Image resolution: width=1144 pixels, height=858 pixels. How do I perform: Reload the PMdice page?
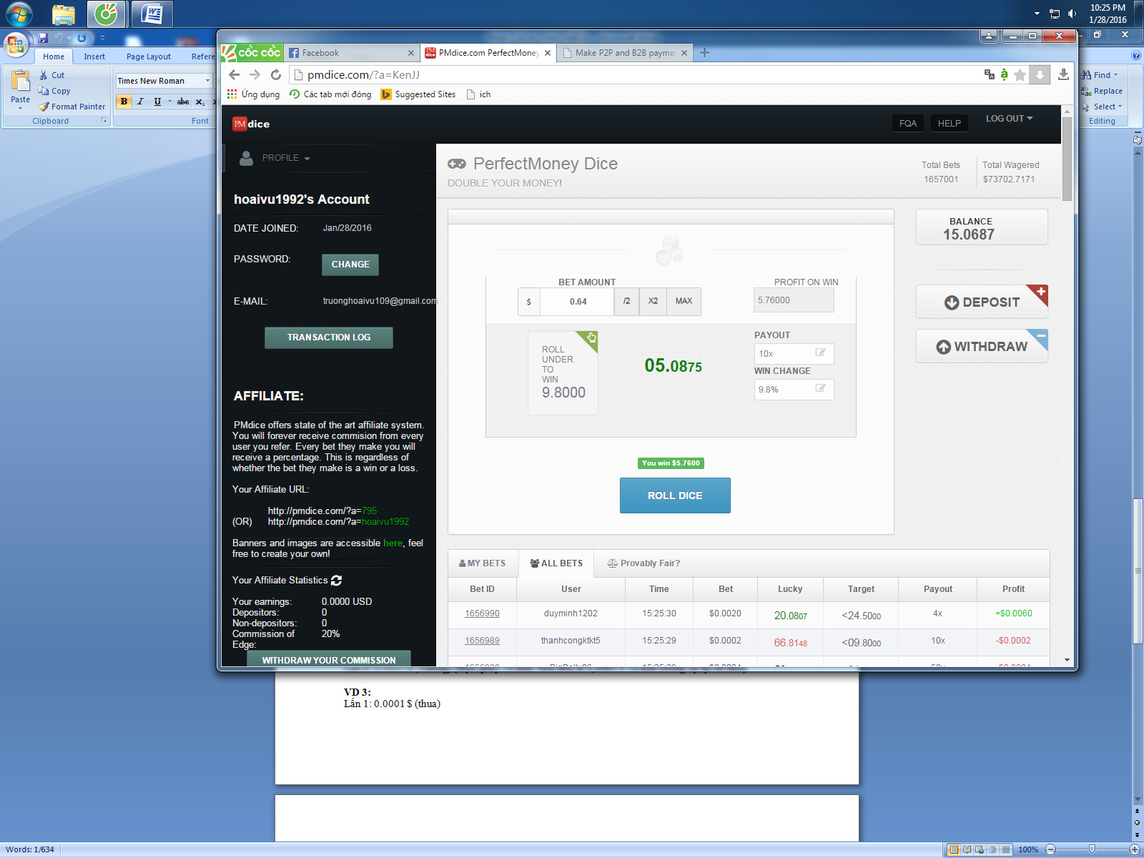(276, 74)
